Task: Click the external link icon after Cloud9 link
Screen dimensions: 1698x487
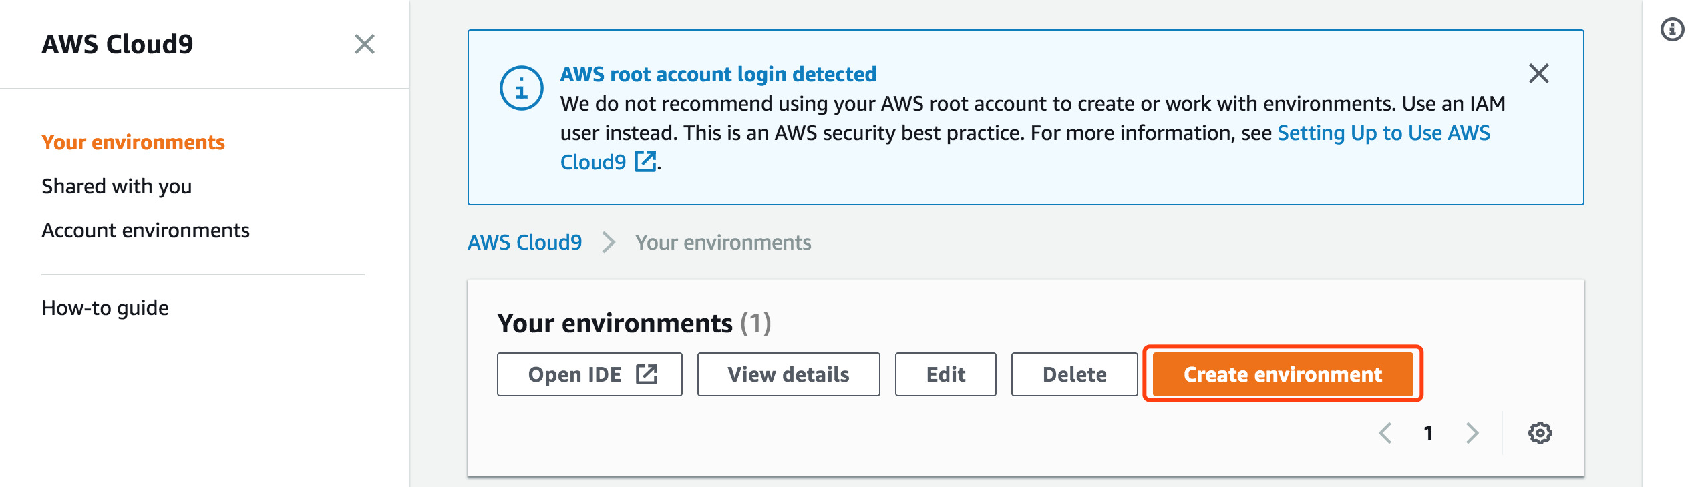Action: tap(645, 161)
